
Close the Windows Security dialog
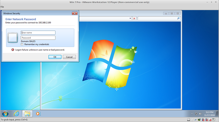point(75,13)
